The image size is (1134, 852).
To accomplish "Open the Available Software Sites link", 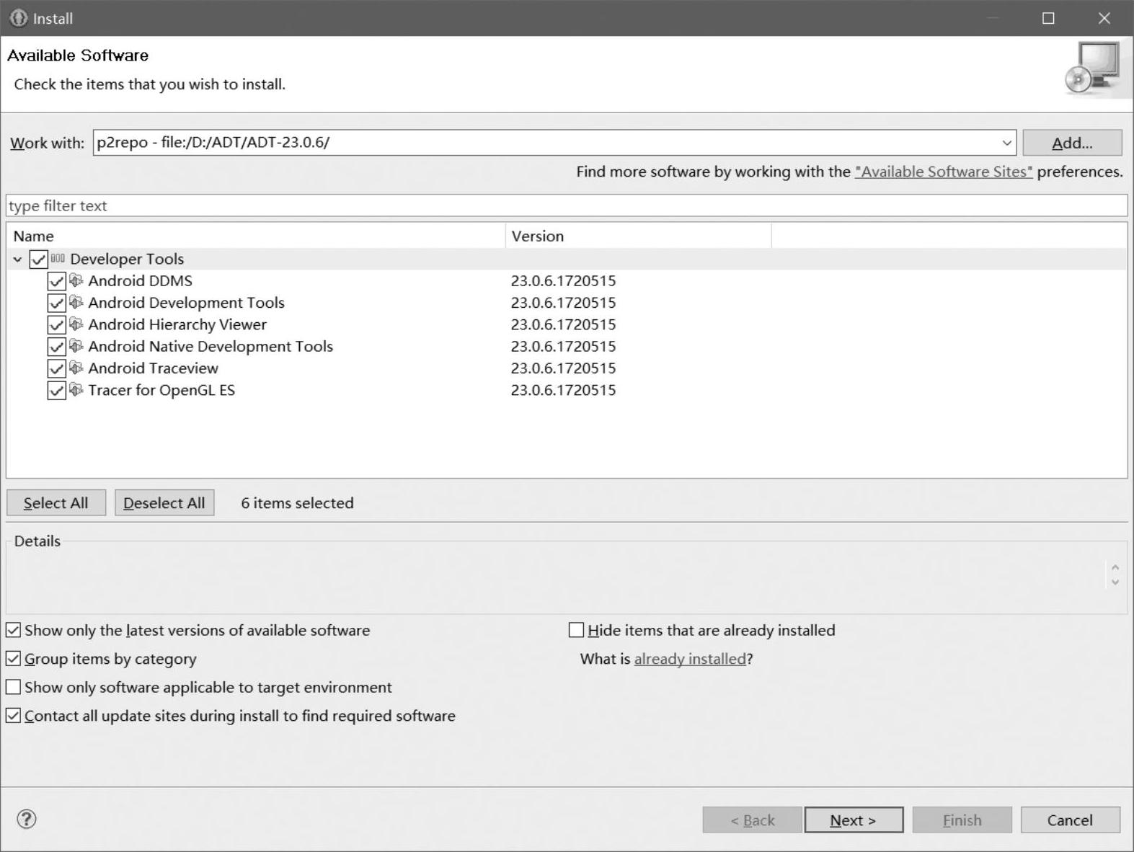I will pyautogui.click(x=943, y=172).
